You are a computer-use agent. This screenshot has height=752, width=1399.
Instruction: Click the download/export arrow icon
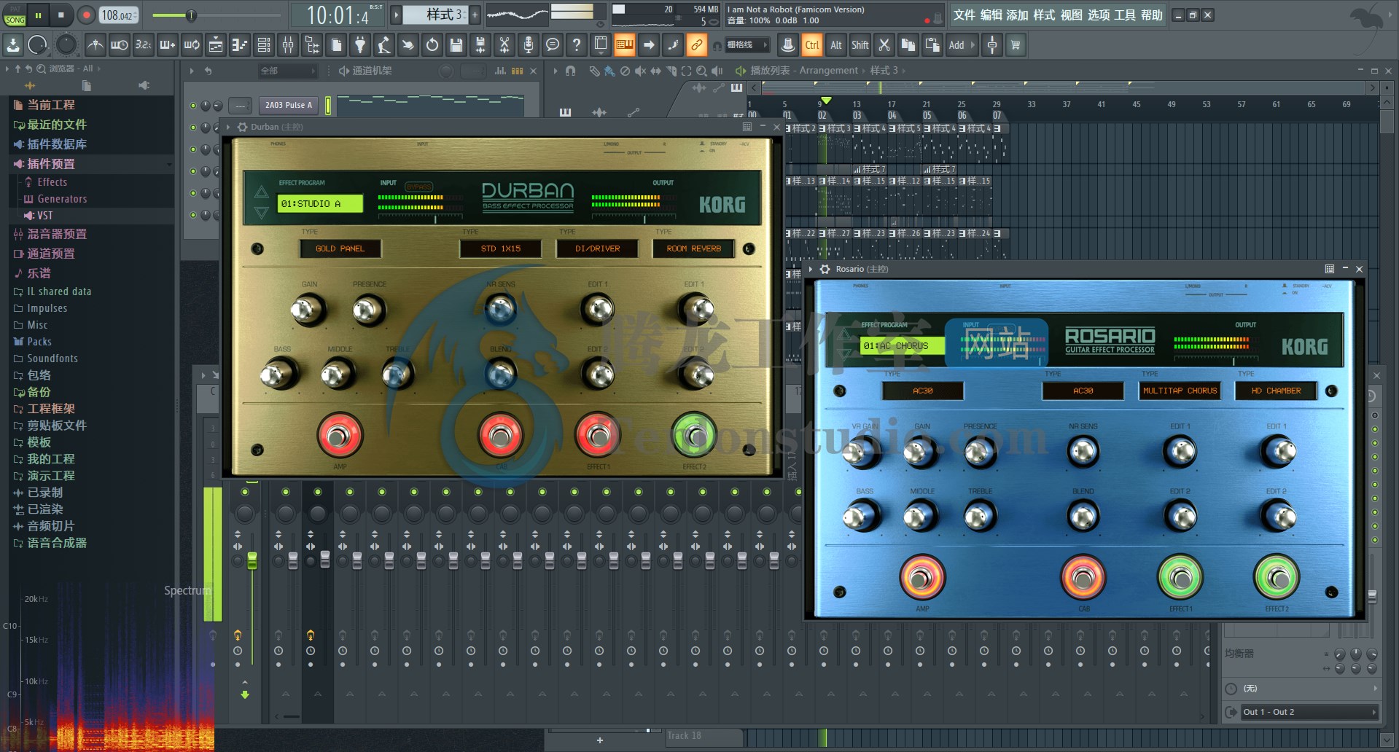(x=13, y=45)
